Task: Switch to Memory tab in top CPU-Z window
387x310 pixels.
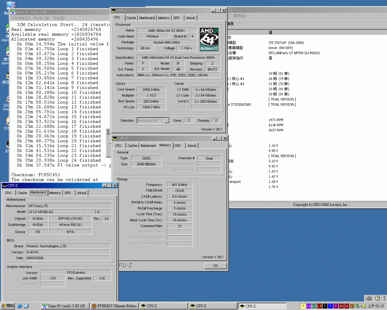Action: coord(164,18)
